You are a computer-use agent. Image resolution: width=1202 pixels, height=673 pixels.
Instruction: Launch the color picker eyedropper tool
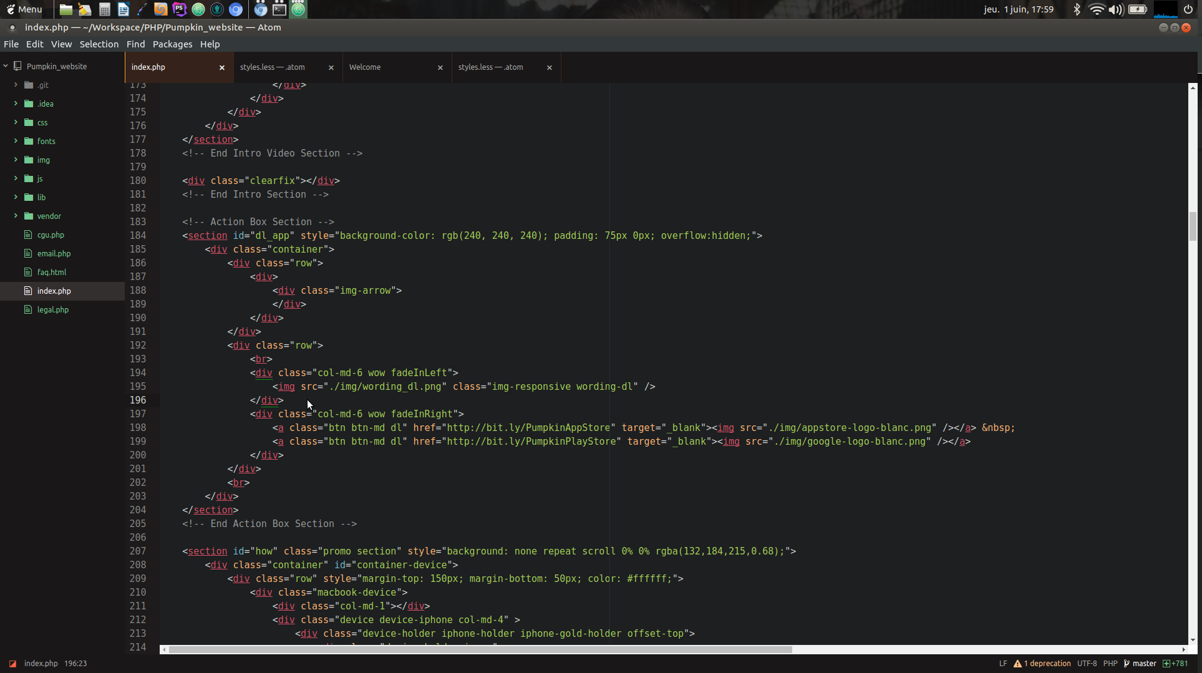tap(142, 9)
